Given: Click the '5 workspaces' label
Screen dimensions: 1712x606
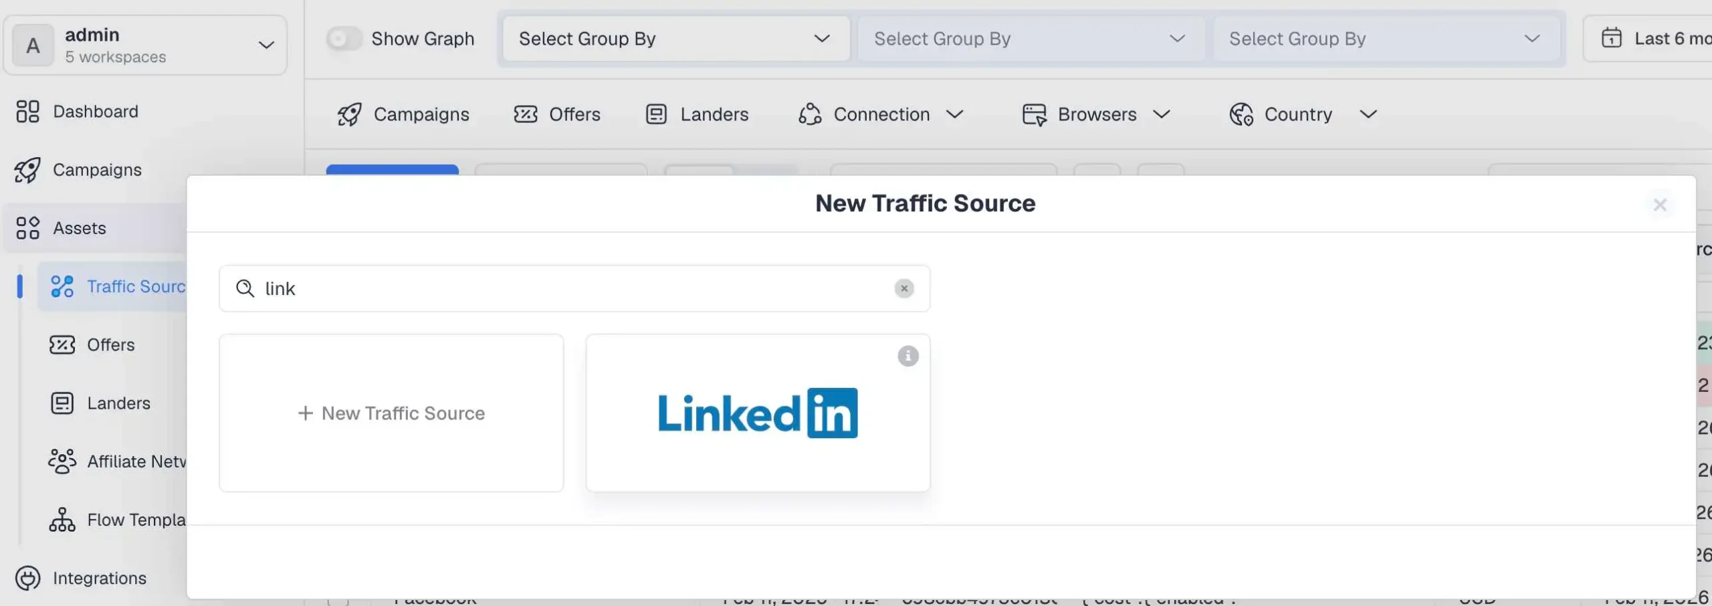Looking at the screenshot, I should (x=115, y=58).
